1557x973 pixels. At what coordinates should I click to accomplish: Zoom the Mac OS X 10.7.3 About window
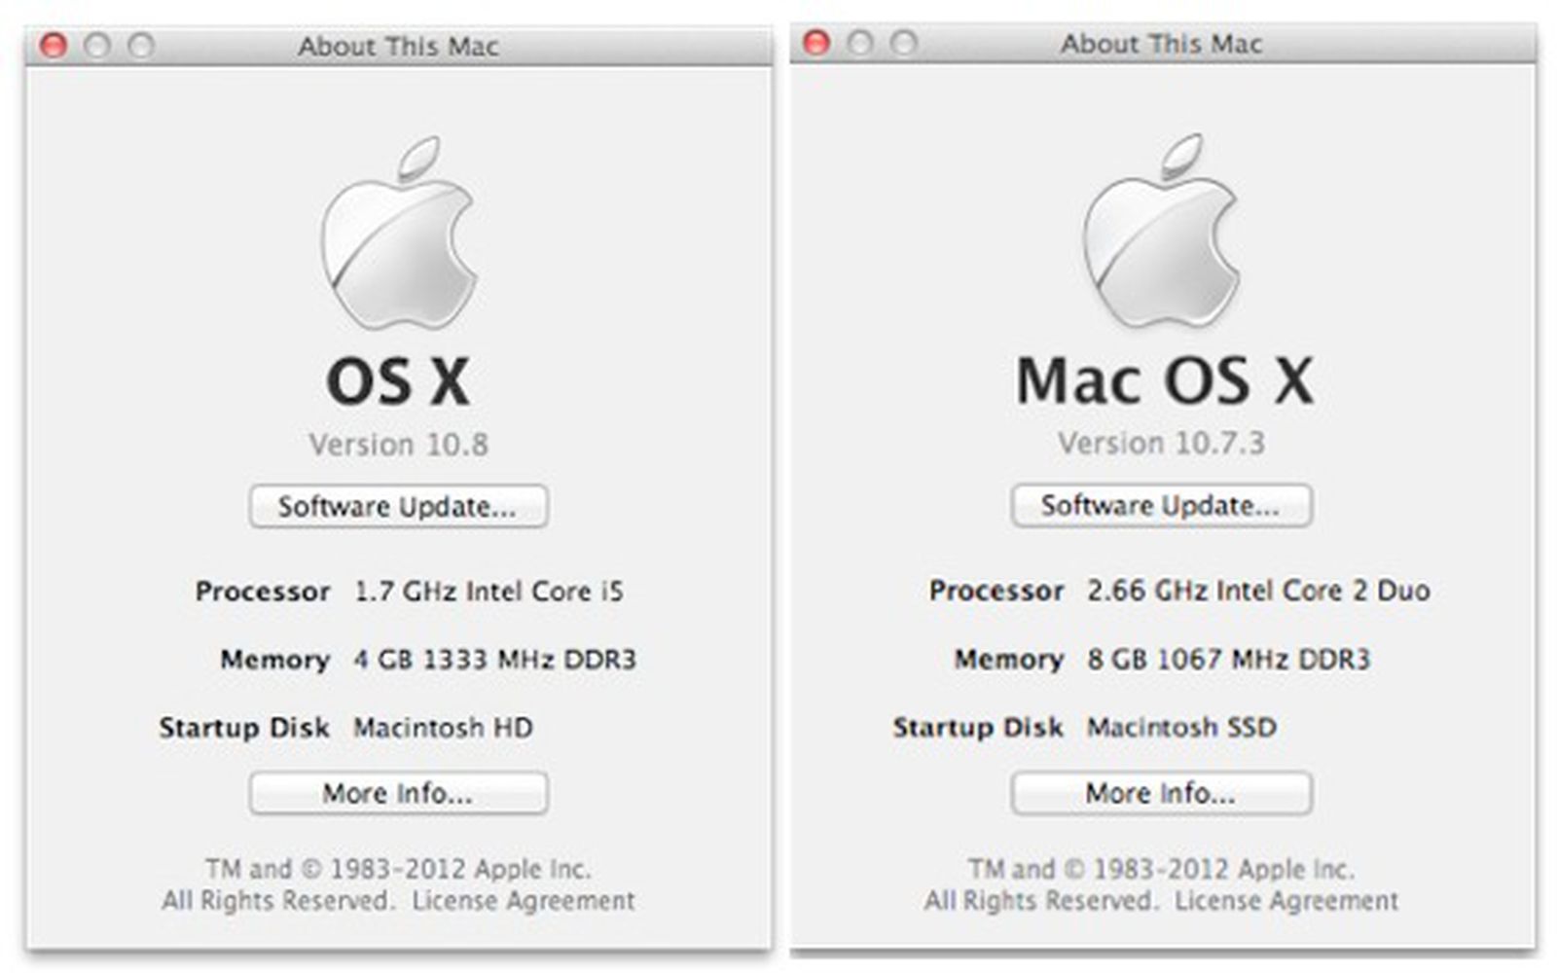pos(904,43)
